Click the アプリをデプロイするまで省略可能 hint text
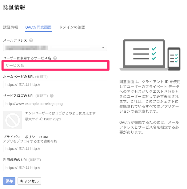Screen dimensions: 187x189 pyautogui.click(x=30, y=141)
